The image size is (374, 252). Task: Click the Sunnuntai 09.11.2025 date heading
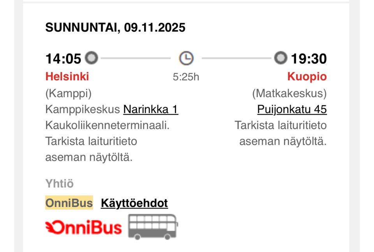click(x=115, y=28)
